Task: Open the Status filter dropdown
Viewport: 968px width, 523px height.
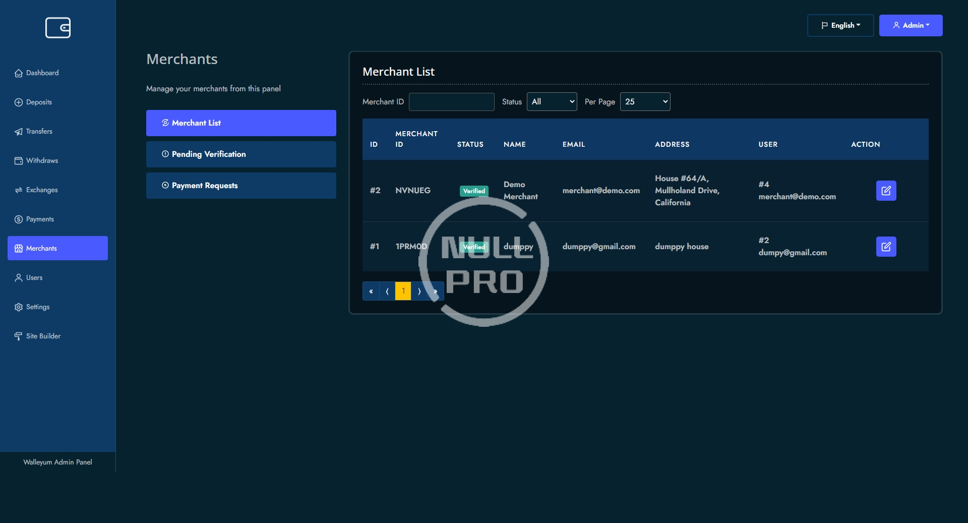Action: 552,102
